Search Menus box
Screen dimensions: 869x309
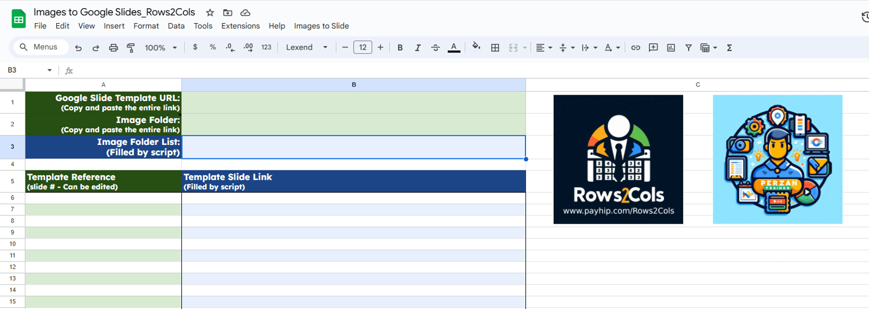[40, 47]
